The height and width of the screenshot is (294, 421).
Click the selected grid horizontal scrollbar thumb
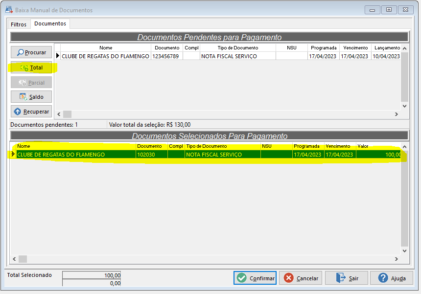coord(23,259)
